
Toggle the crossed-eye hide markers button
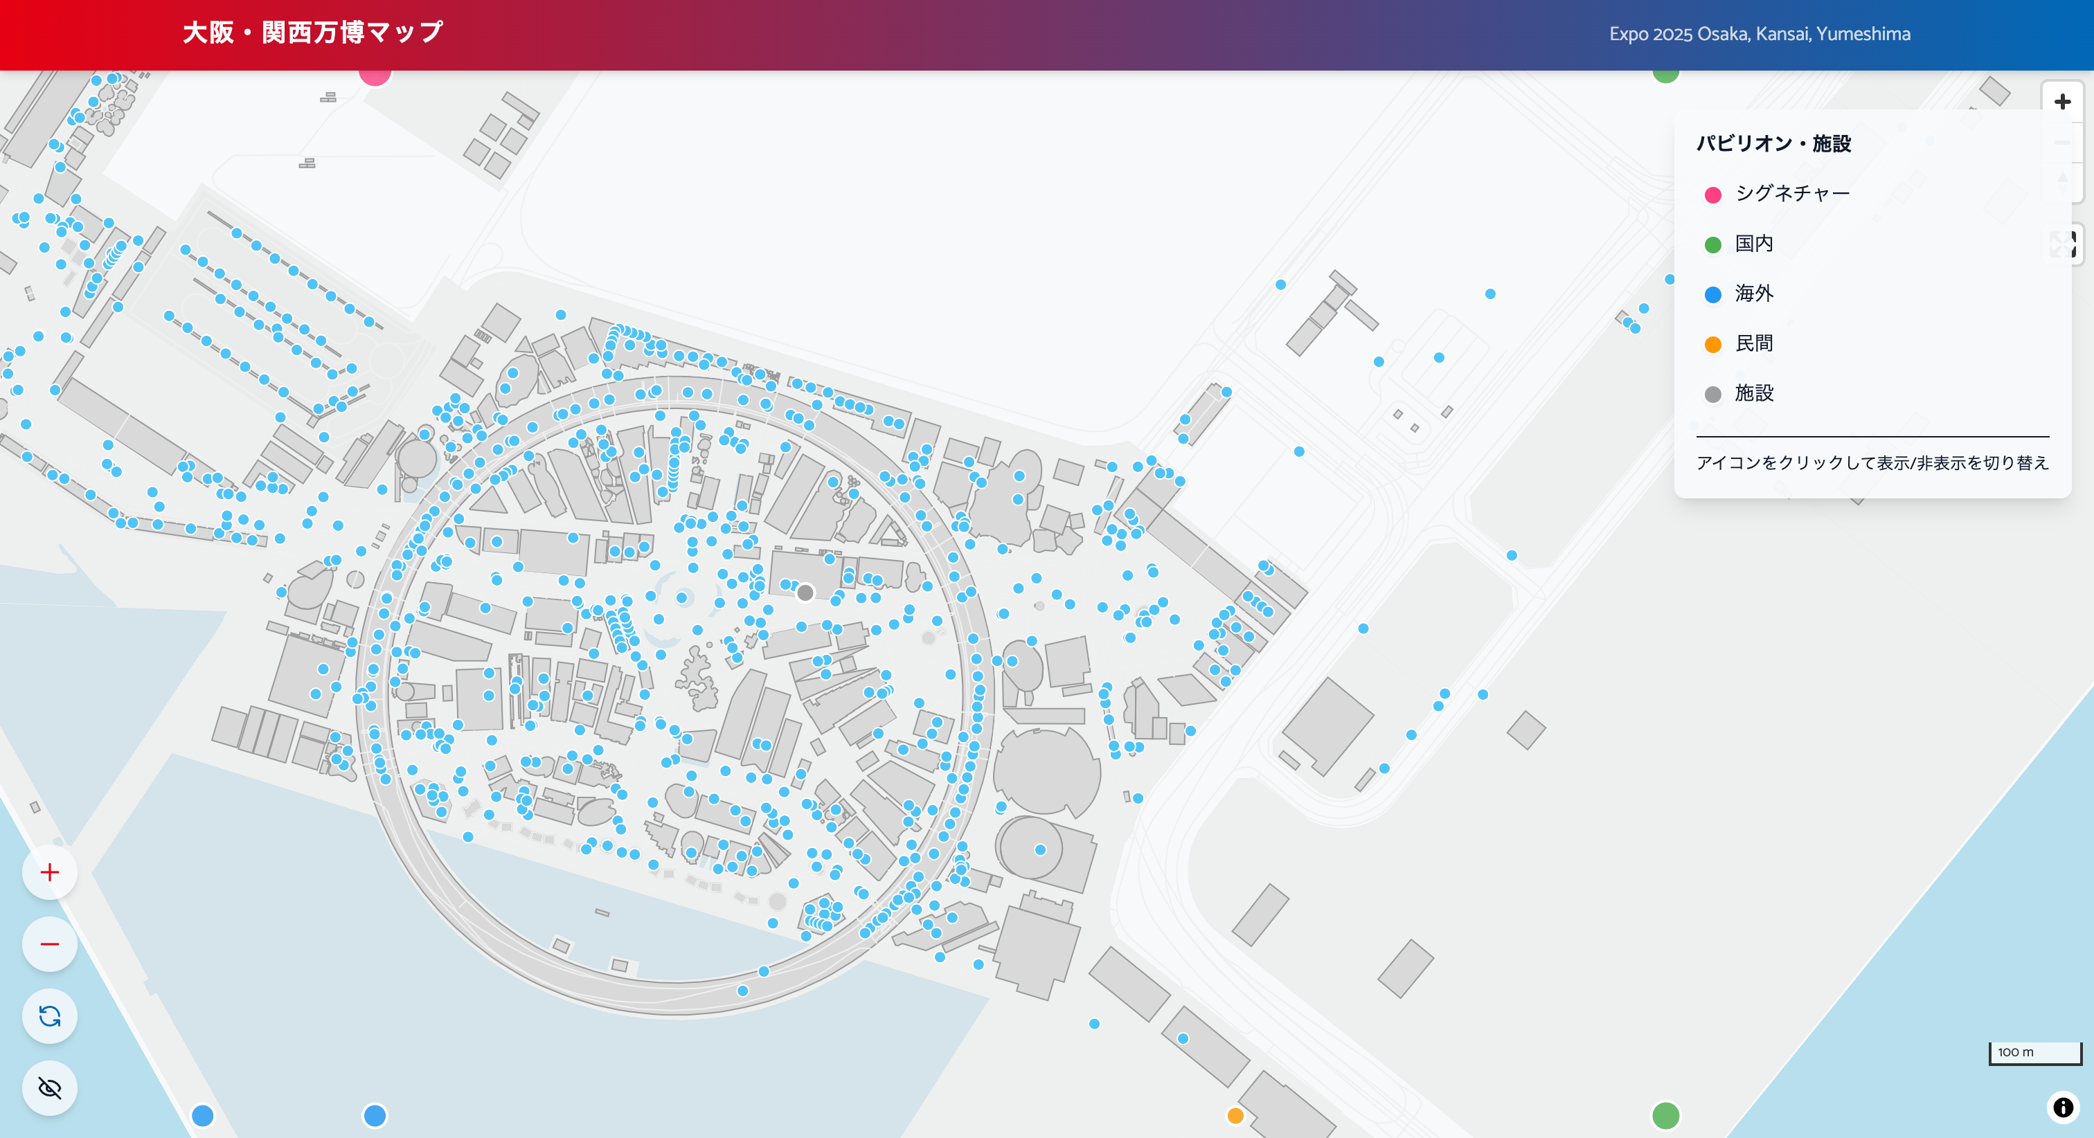tap(50, 1087)
